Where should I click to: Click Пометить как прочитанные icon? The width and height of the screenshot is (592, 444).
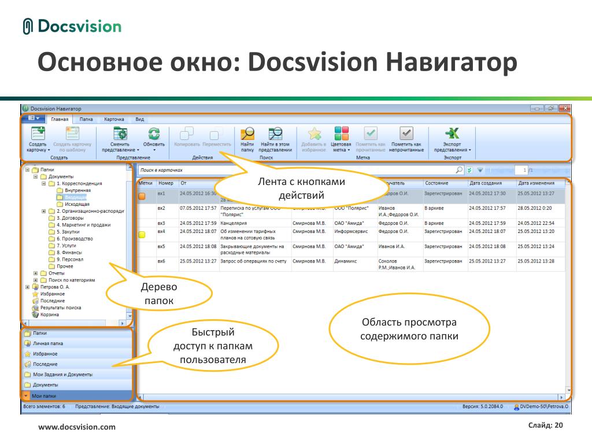[371, 134]
